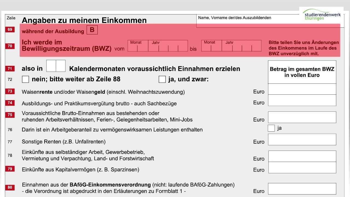This screenshot has height=197, width=350.
Task: Click the red line 70 marker
Action: click(10, 46)
